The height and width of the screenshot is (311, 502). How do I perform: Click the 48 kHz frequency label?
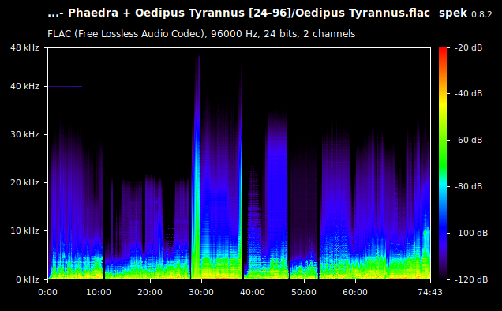[24, 47]
